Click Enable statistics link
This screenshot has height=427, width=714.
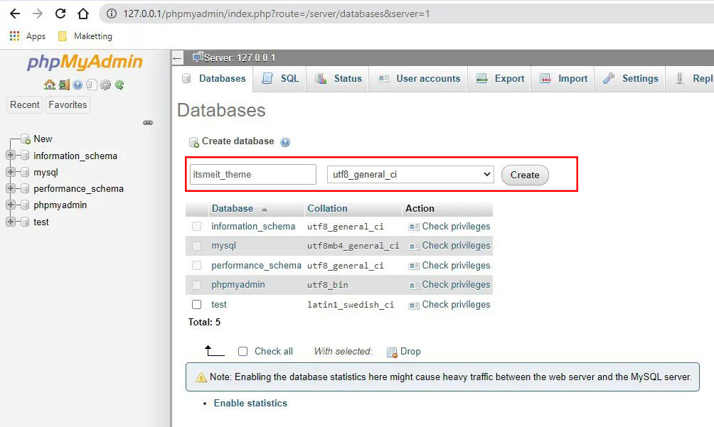pyautogui.click(x=250, y=403)
